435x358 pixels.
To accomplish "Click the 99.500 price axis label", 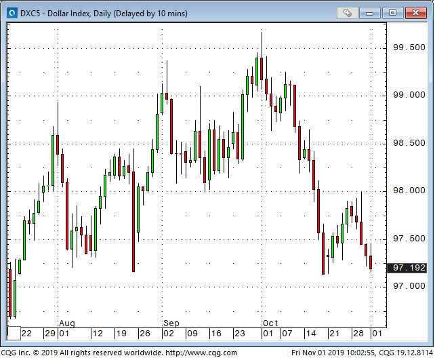I will 409,47.
